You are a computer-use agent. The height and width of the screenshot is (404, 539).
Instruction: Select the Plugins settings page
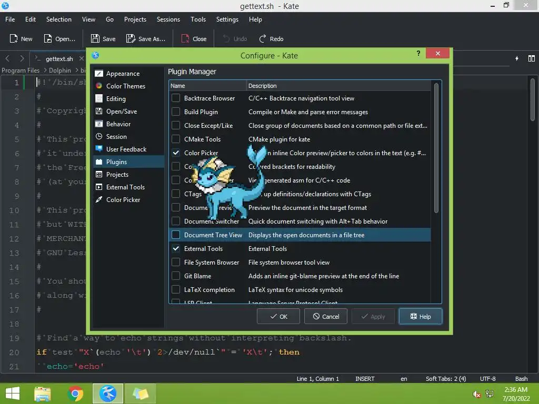[x=128, y=162]
